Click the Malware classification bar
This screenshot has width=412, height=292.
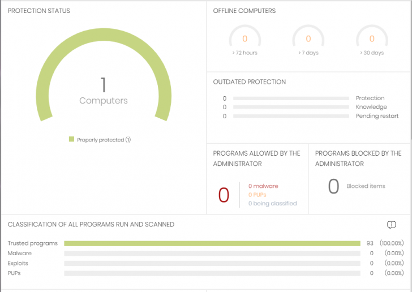pos(212,254)
